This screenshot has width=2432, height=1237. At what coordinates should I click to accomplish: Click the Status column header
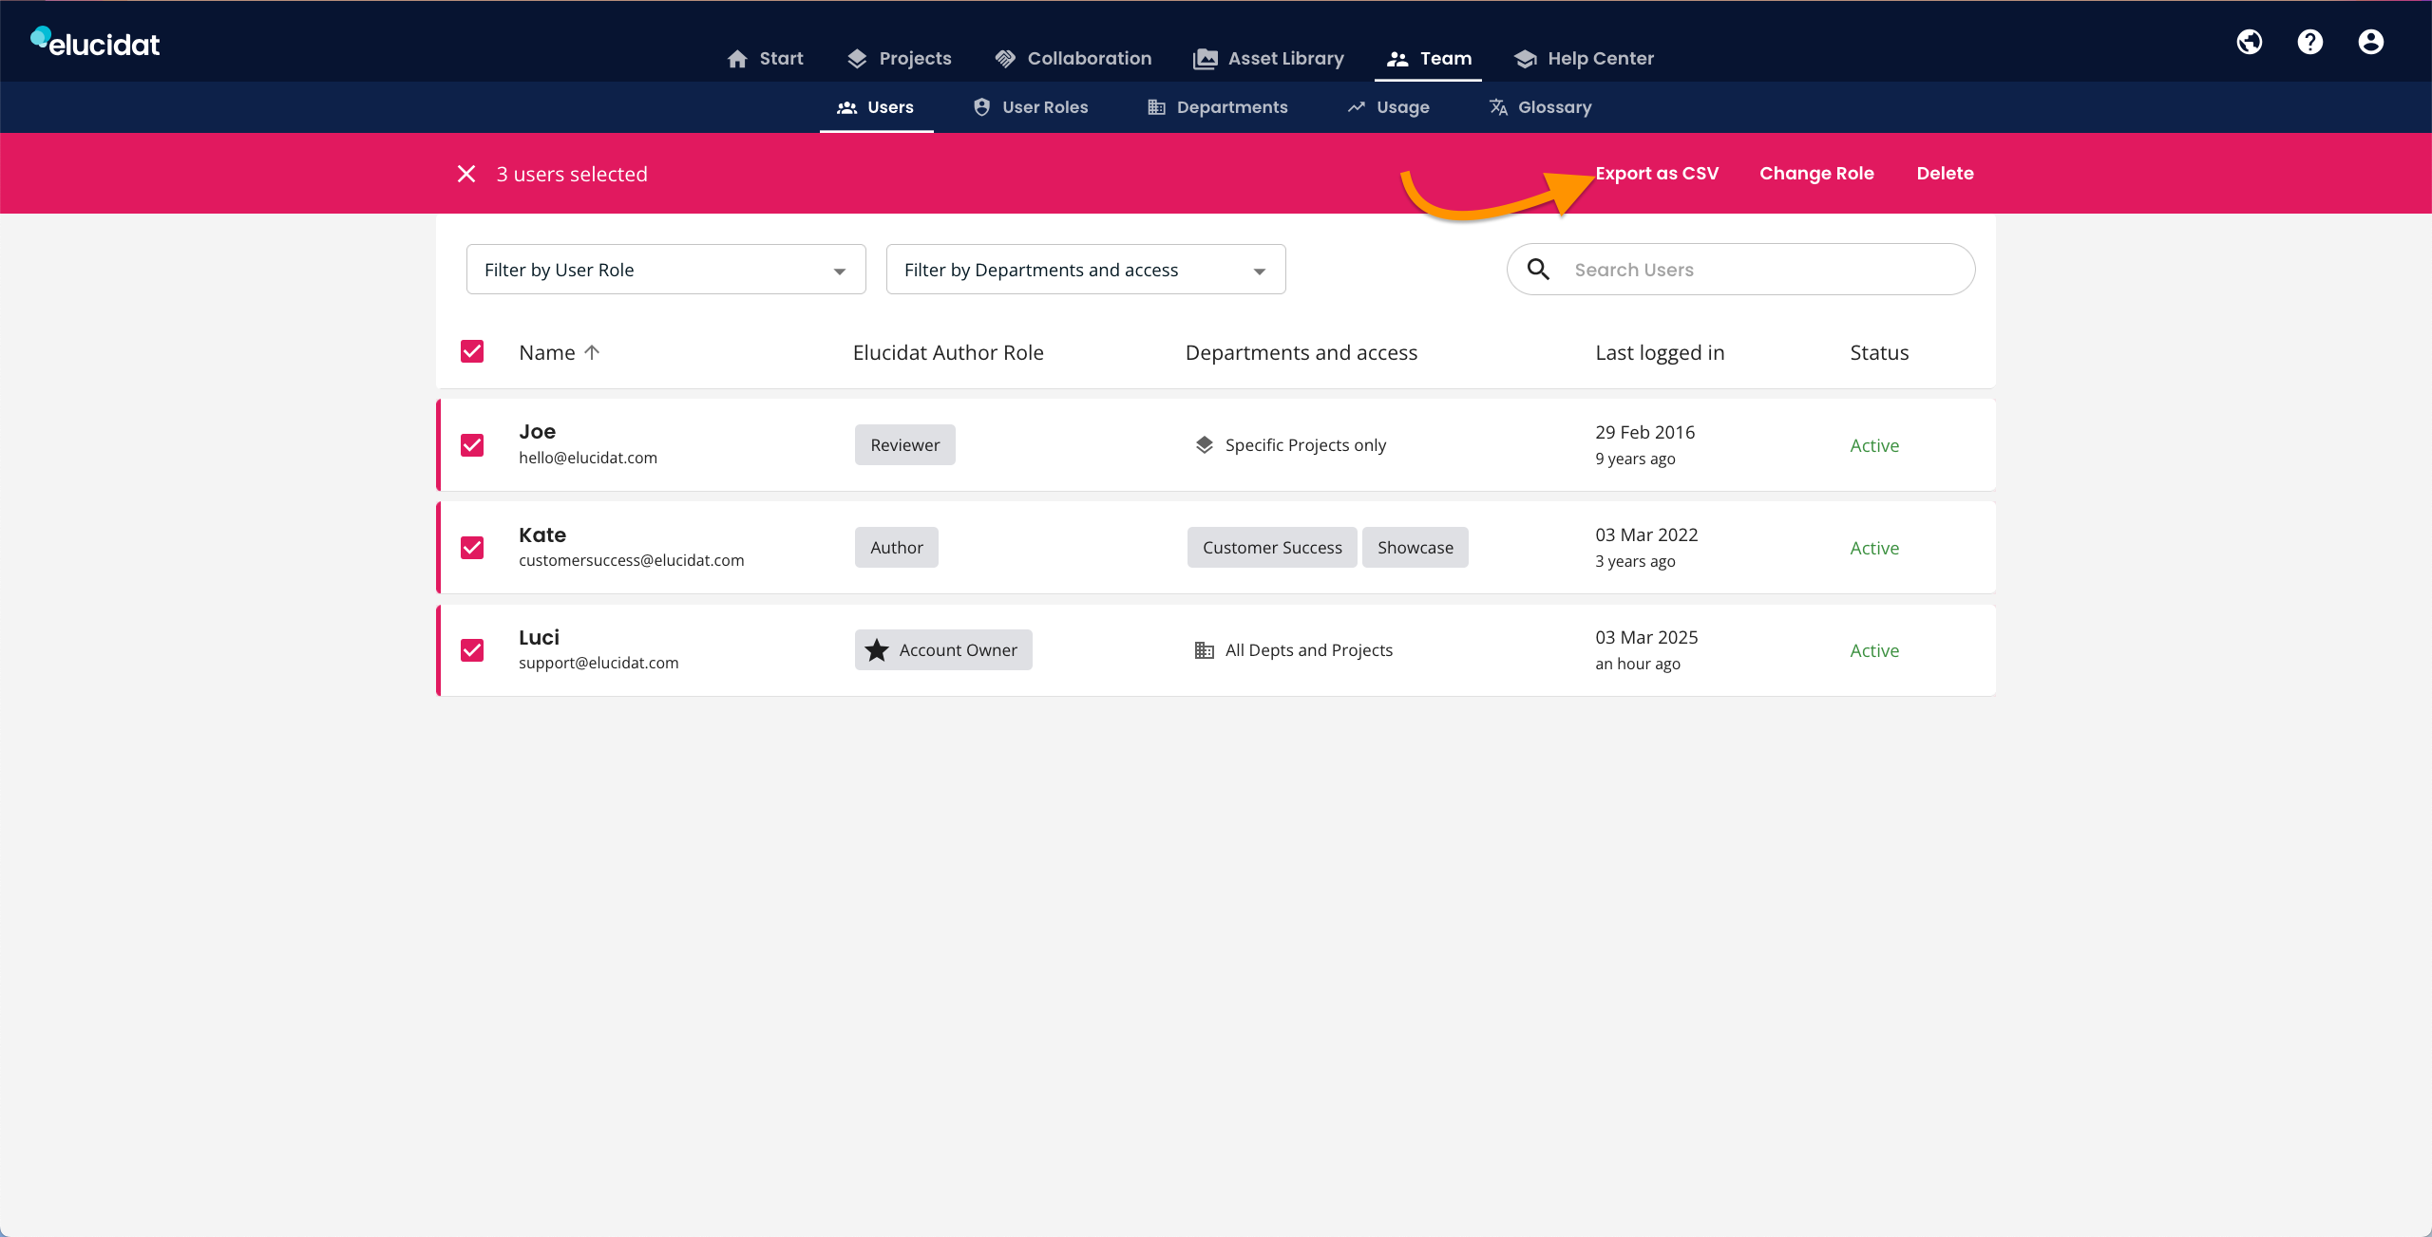tap(1879, 352)
